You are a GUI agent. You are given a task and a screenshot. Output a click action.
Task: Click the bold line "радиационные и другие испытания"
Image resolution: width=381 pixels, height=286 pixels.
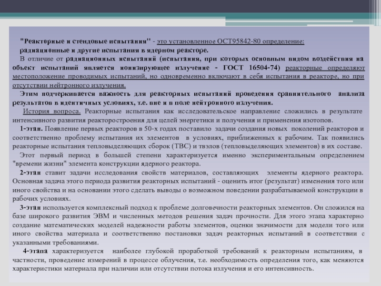click(x=113, y=50)
